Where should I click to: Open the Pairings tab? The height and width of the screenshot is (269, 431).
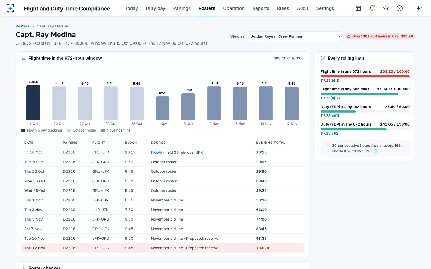pos(182,8)
